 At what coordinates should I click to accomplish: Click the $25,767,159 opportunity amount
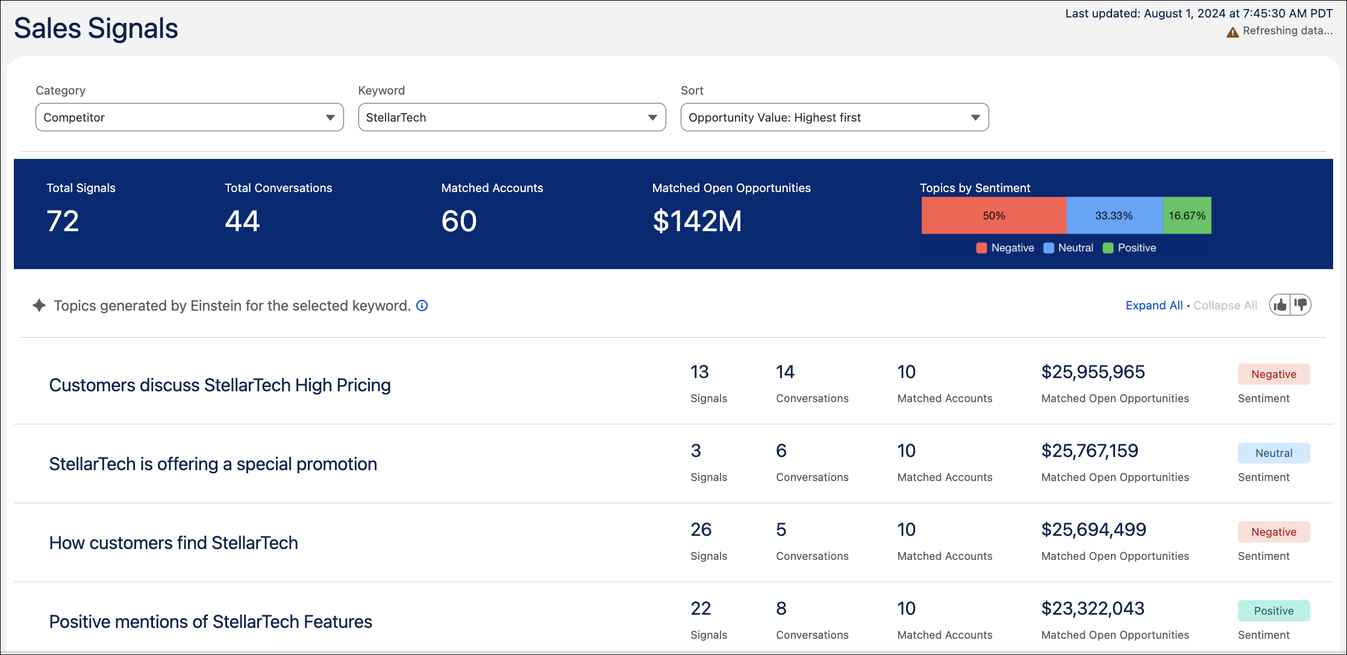tap(1090, 451)
